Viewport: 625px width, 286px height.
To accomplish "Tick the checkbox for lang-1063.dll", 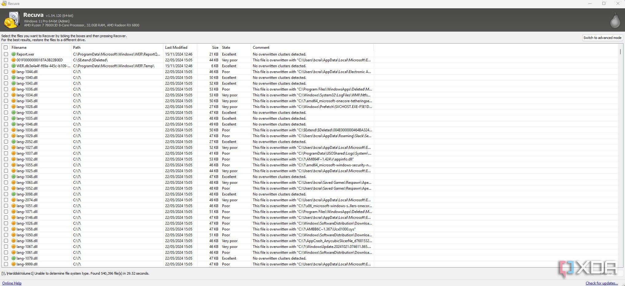I will [x=6, y=183].
